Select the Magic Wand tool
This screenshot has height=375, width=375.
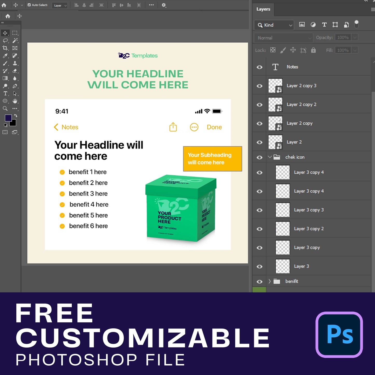tap(15, 40)
